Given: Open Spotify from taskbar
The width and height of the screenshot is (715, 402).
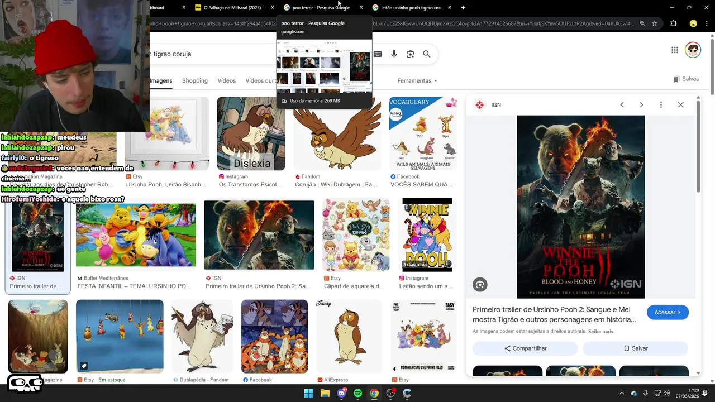Looking at the screenshot, I should coord(357,393).
